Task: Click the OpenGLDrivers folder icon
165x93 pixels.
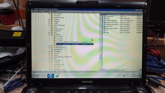Action: (52, 18)
